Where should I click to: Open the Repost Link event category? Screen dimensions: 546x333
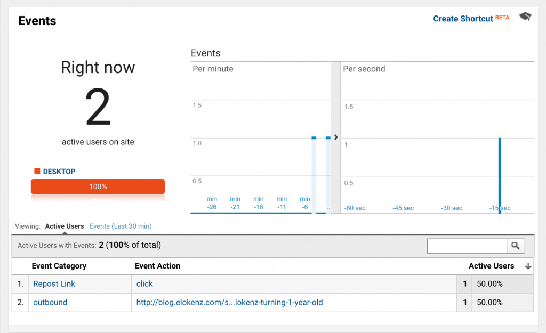point(54,283)
